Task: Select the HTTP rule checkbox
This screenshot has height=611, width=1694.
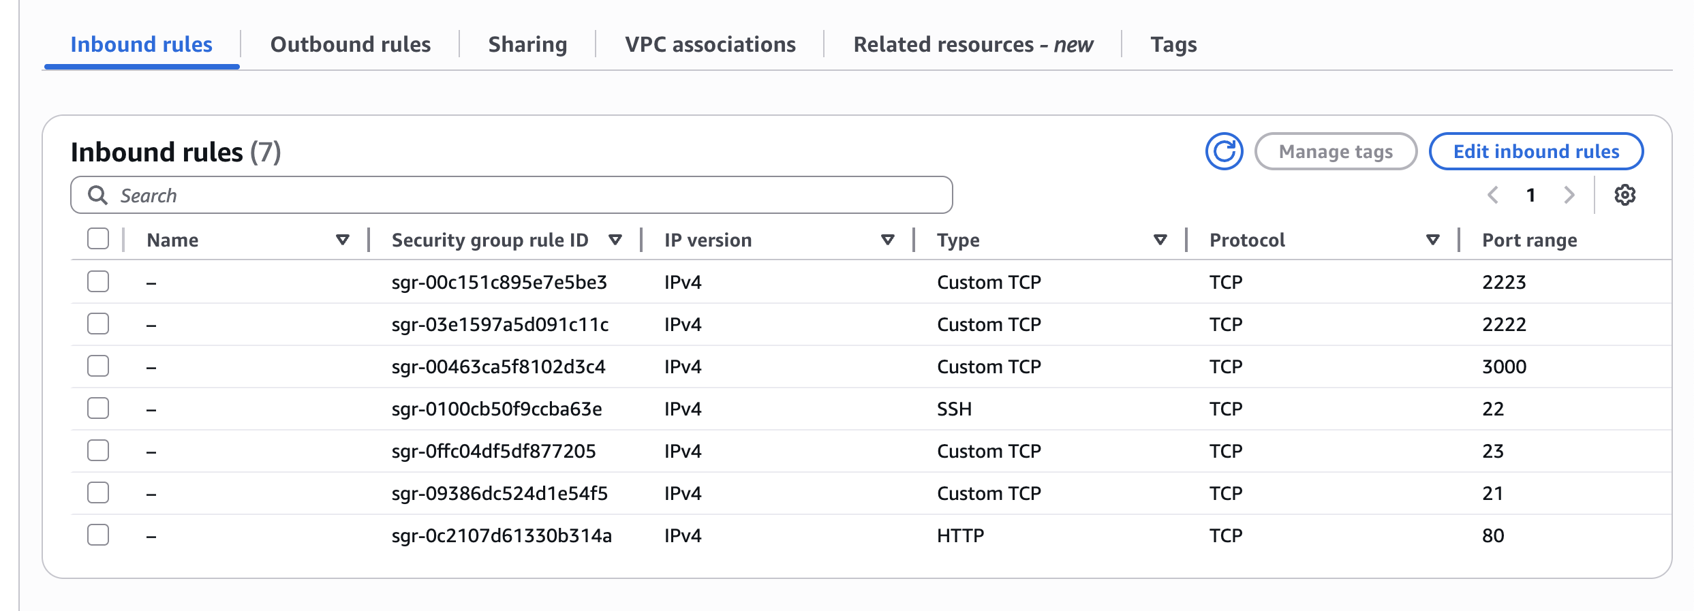Action: pos(98,535)
